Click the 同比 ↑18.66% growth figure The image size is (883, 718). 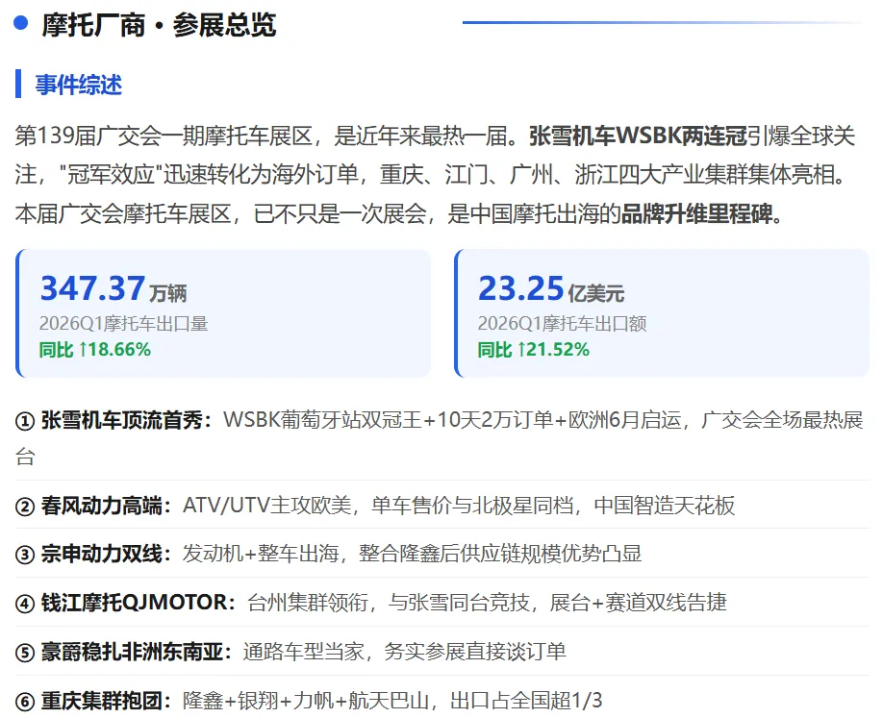(x=94, y=350)
